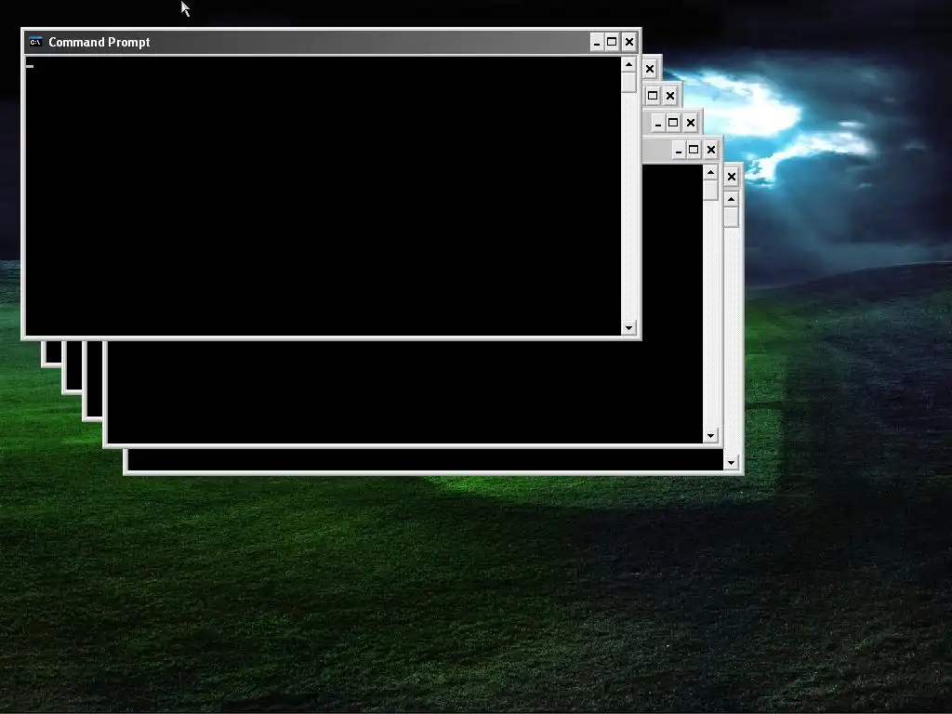952x714 pixels.
Task: Close the second window directly behind the front
Action: pyautogui.click(x=650, y=69)
